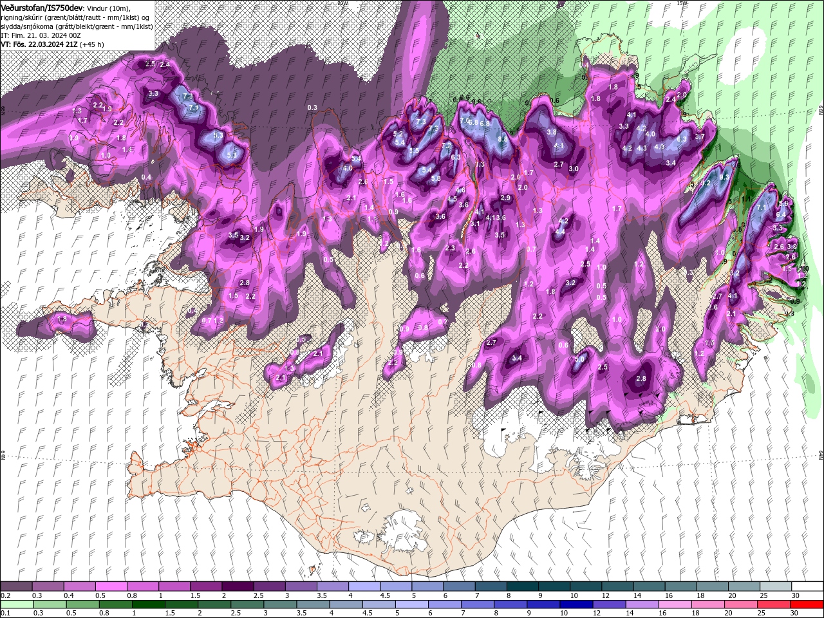Select the 'IT: Fim. 21. 03. 2024 00Z' line
Screen dimensions: 824x618
click(x=41, y=35)
